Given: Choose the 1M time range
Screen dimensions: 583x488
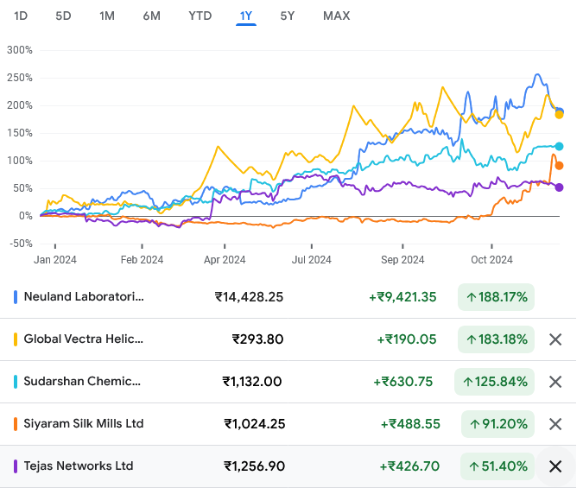Looking at the screenshot, I should coord(107,16).
